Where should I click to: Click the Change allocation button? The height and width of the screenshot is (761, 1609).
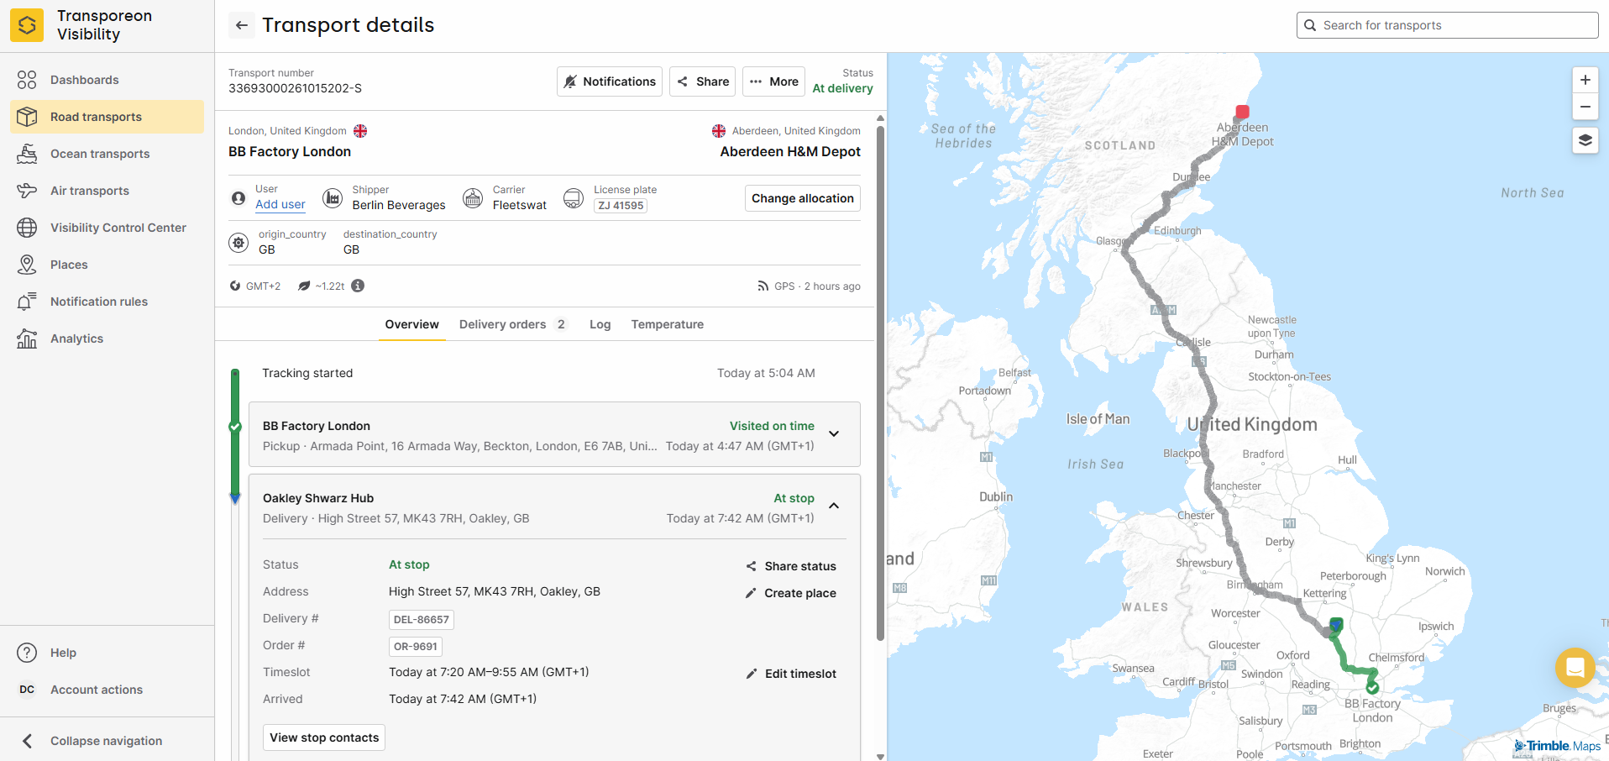coord(803,198)
